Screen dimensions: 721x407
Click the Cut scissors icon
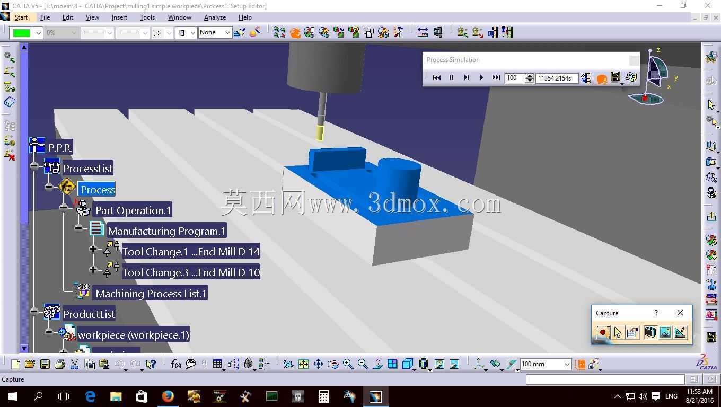tap(75, 364)
